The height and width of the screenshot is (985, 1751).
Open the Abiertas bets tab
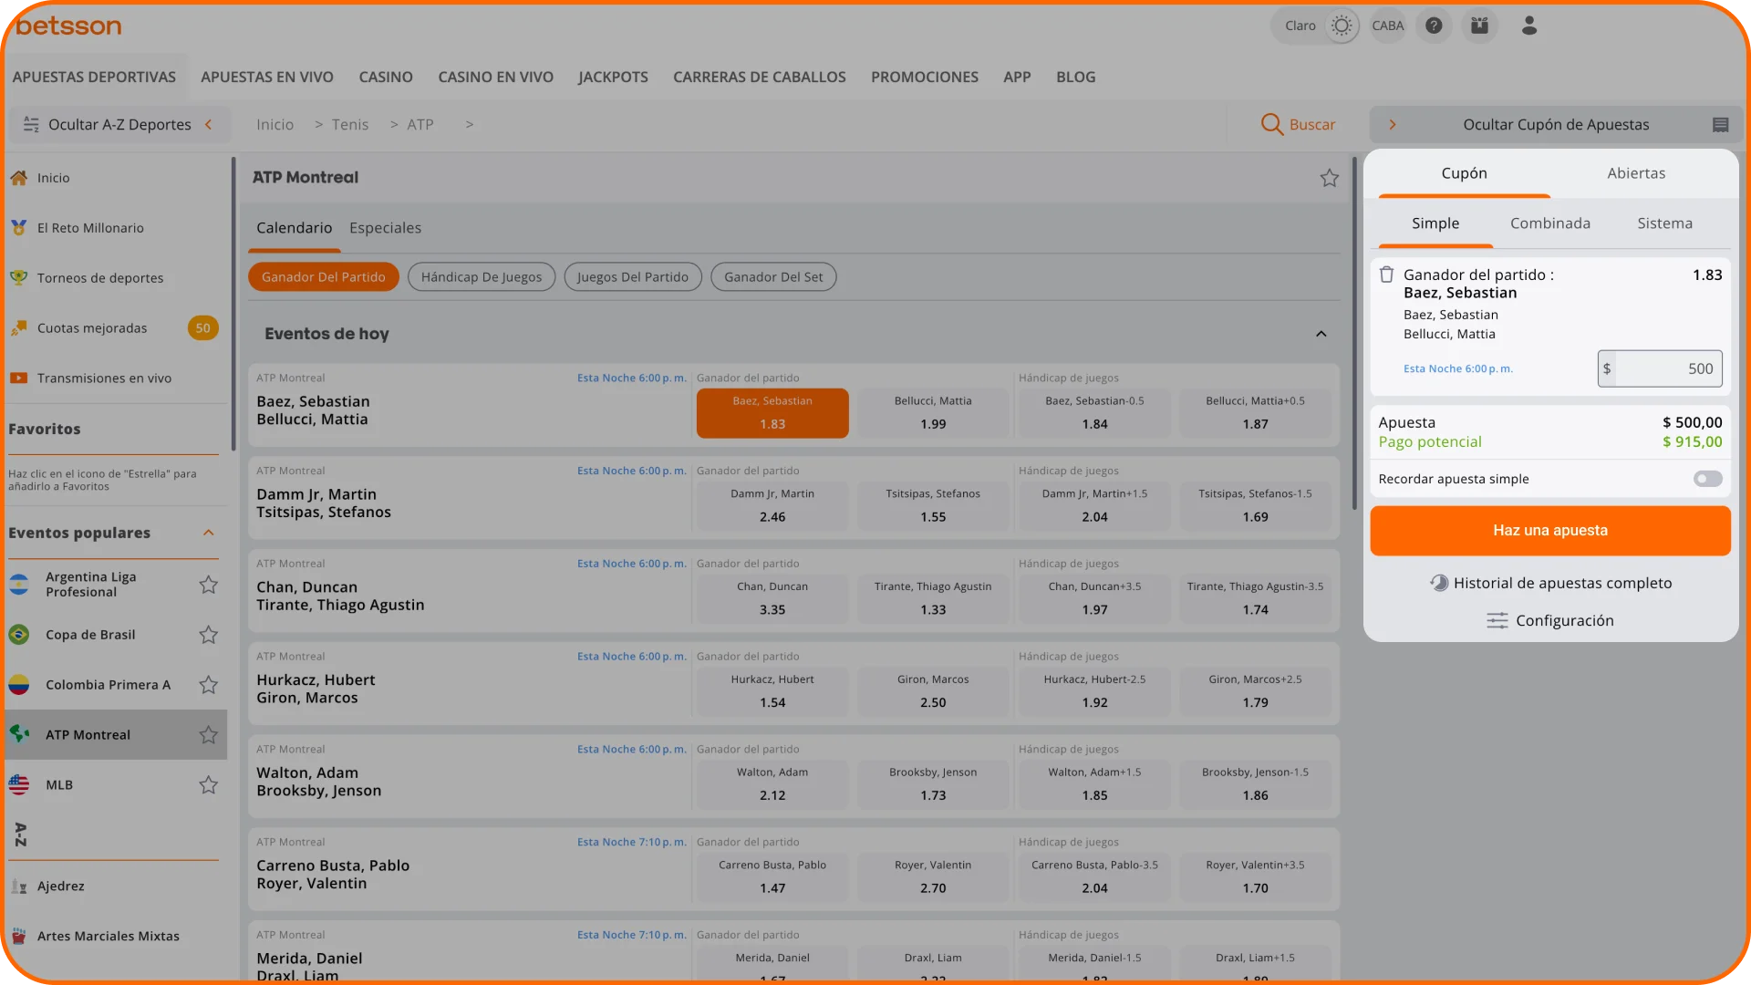coord(1636,173)
